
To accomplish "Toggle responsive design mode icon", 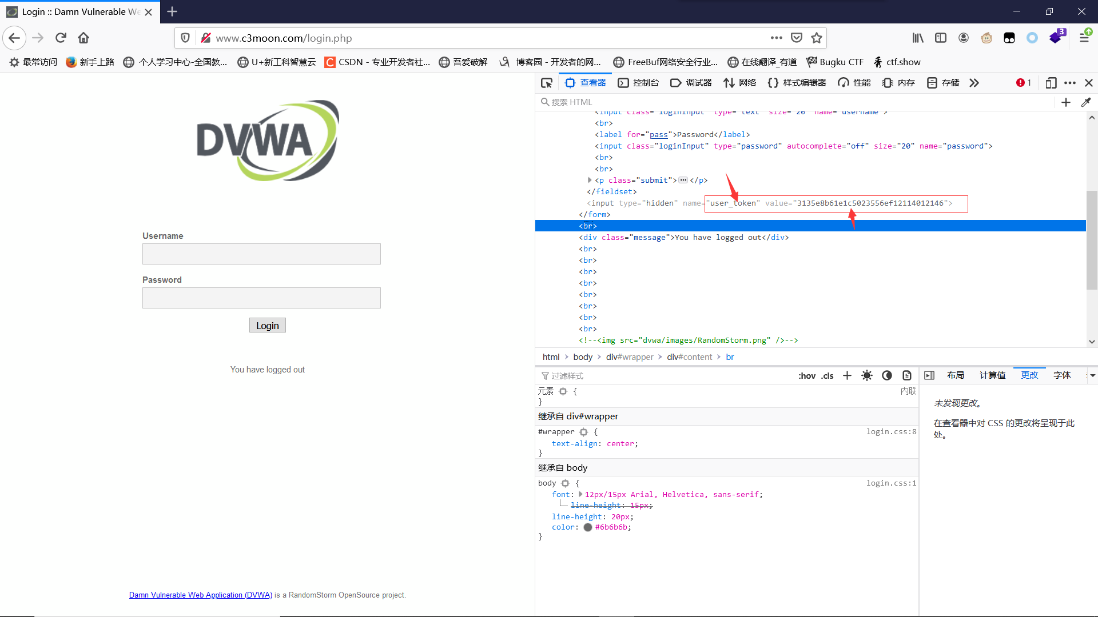I will tap(1051, 83).
